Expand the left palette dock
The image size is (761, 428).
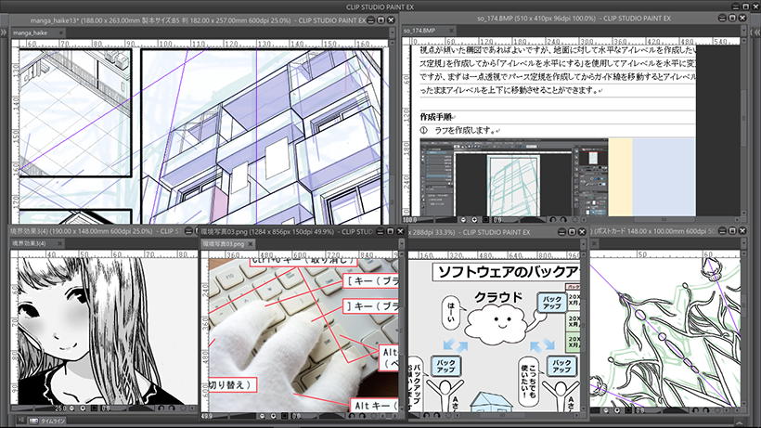[4, 32]
